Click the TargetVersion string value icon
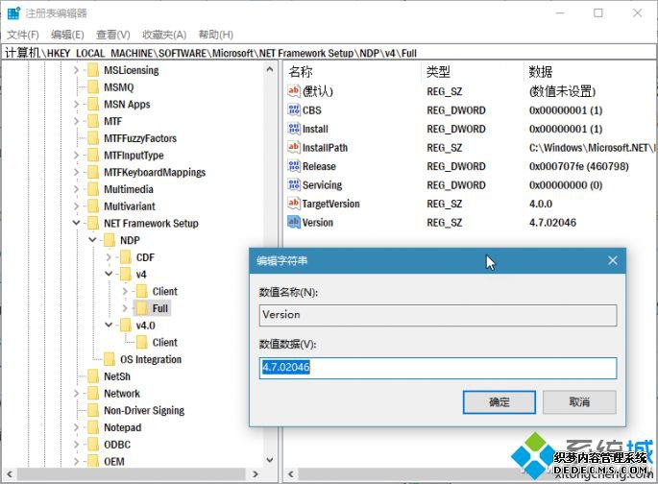This screenshot has width=658, height=484. pos(293,204)
